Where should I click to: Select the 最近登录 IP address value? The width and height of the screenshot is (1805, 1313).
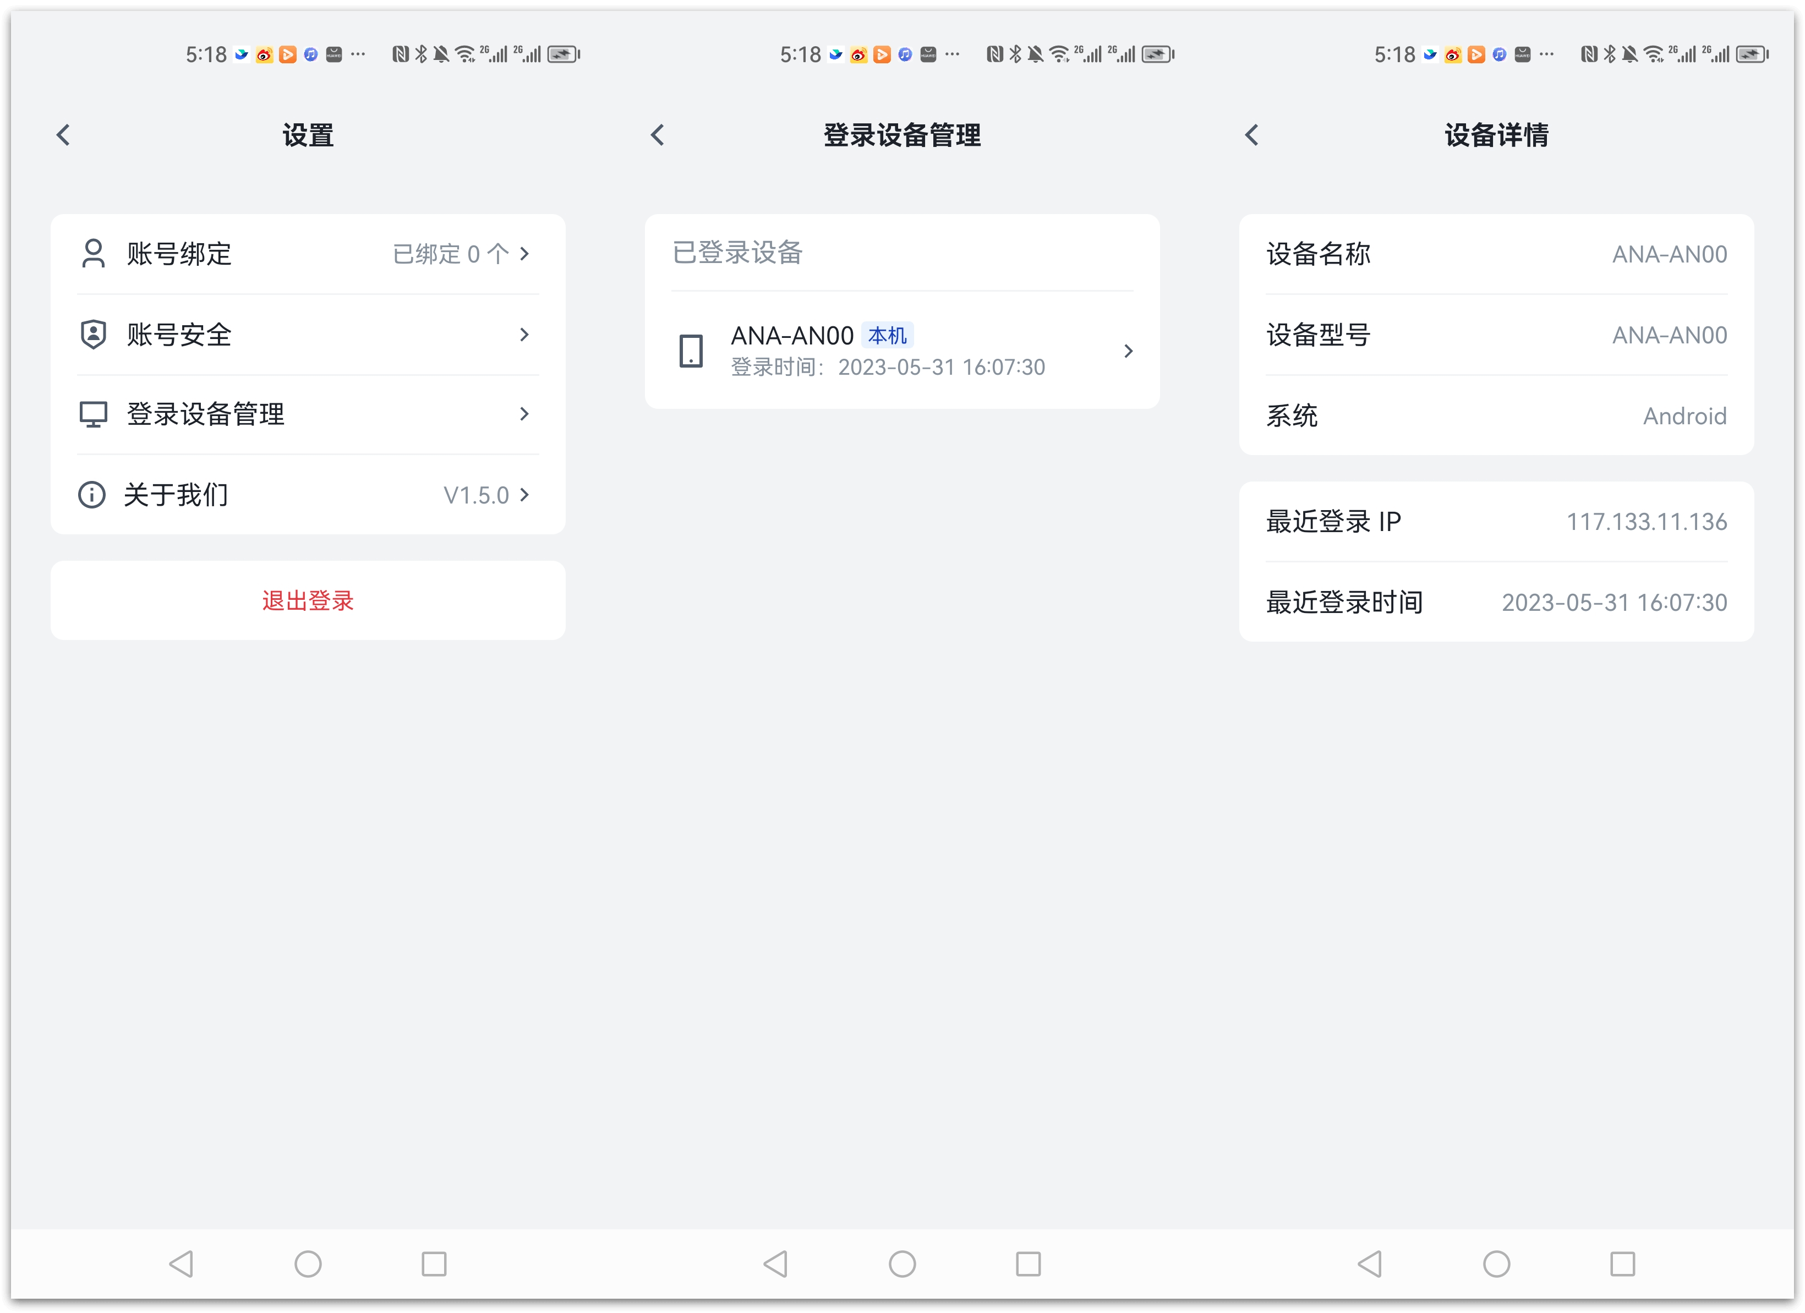click(1646, 522)
